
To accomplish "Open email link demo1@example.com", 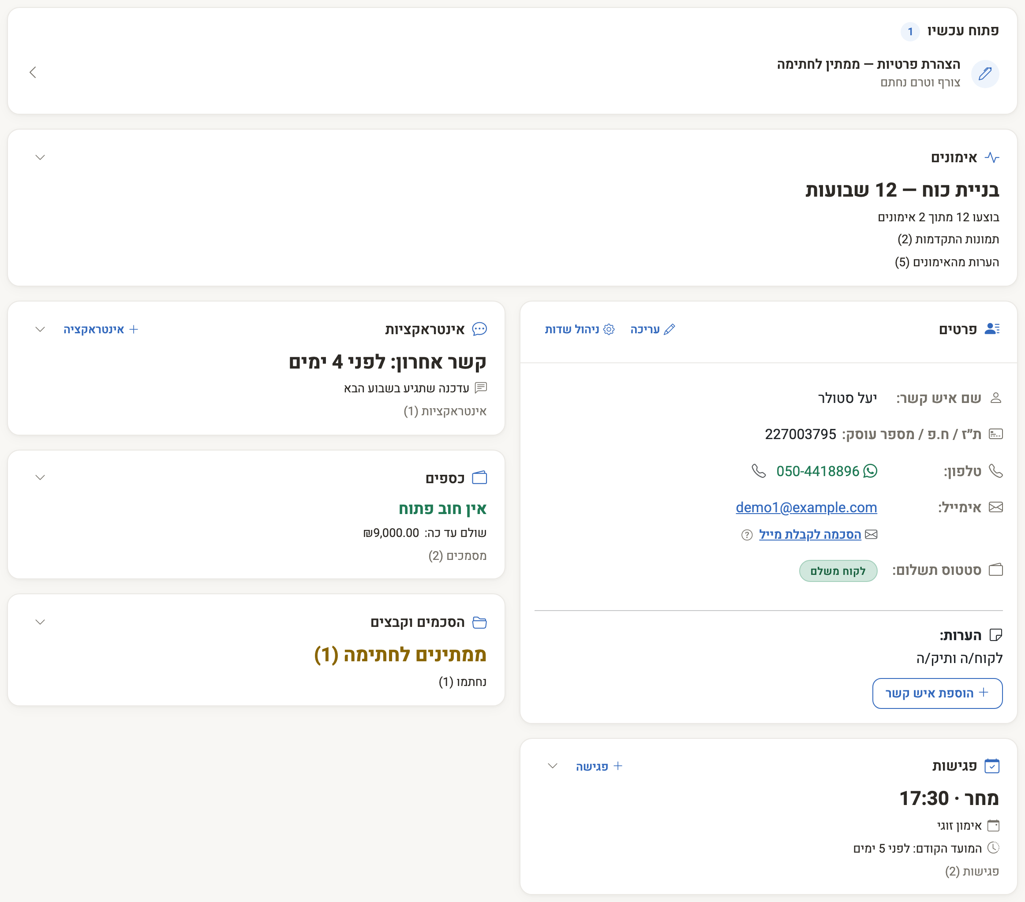I will pyautogui.click(x=806, y=507).
